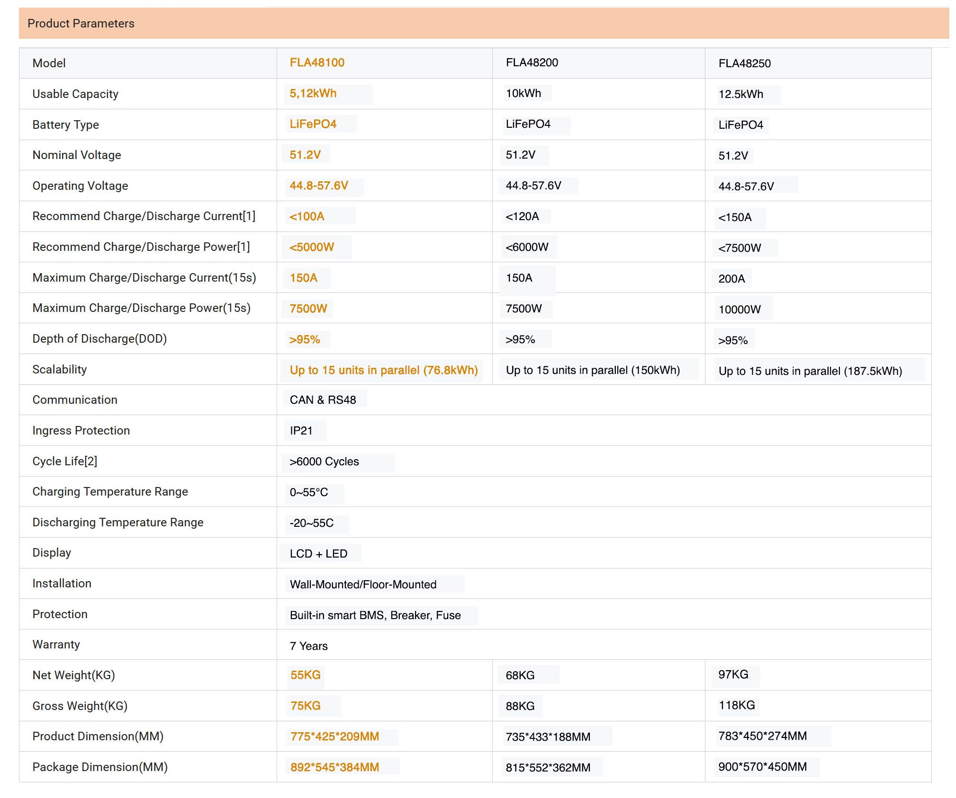
Task: Click the Recommend Charge/Discharge Current[1] label
Action: coord(144,216)
